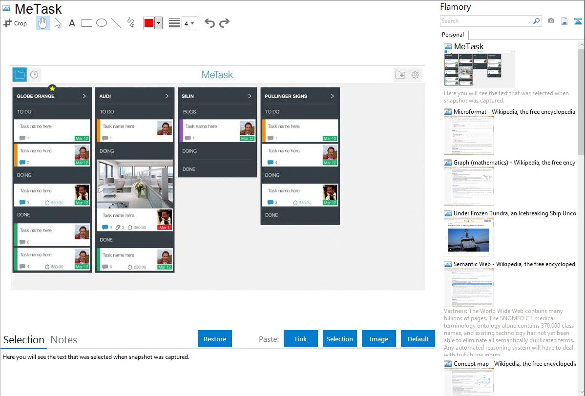Open the Personal tab

[x=453, y=35]
